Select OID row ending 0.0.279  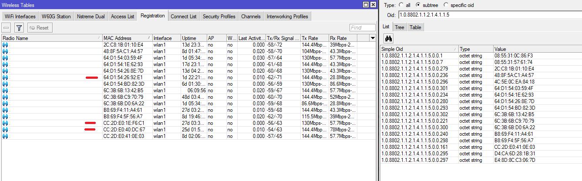[481, 69]
